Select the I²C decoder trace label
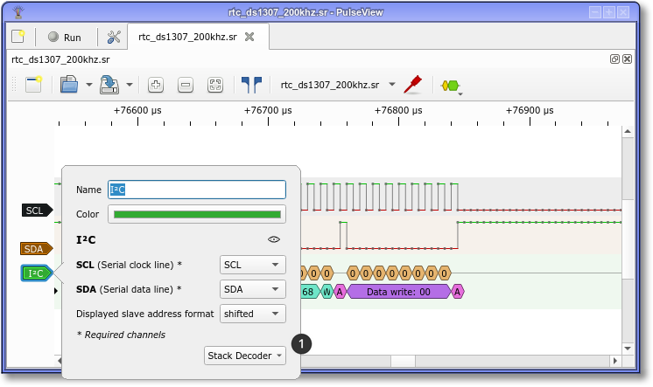 [37, 273]
